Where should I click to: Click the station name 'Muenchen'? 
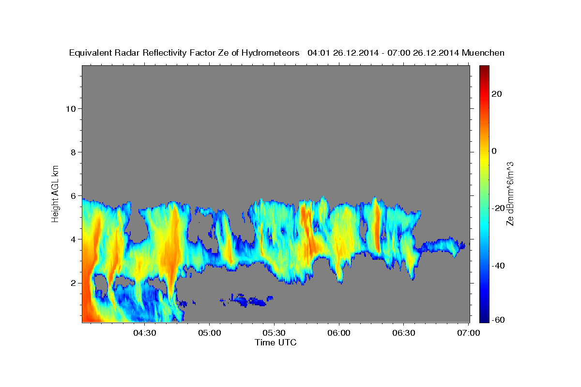click(484, 53)
